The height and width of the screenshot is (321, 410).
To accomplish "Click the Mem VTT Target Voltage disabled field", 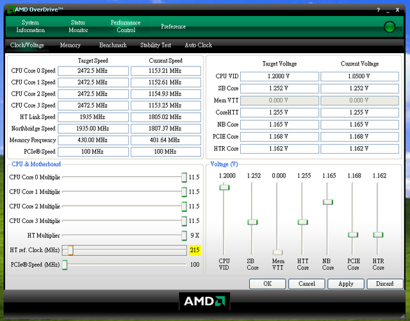I will click(279, 101).
